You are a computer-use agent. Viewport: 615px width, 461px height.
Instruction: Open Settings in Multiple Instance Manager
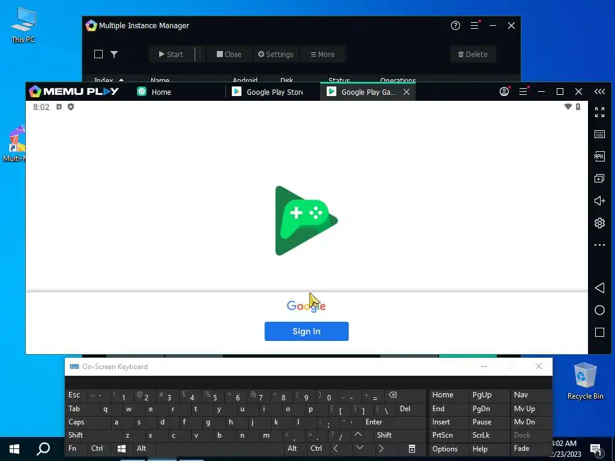(275, 54)
